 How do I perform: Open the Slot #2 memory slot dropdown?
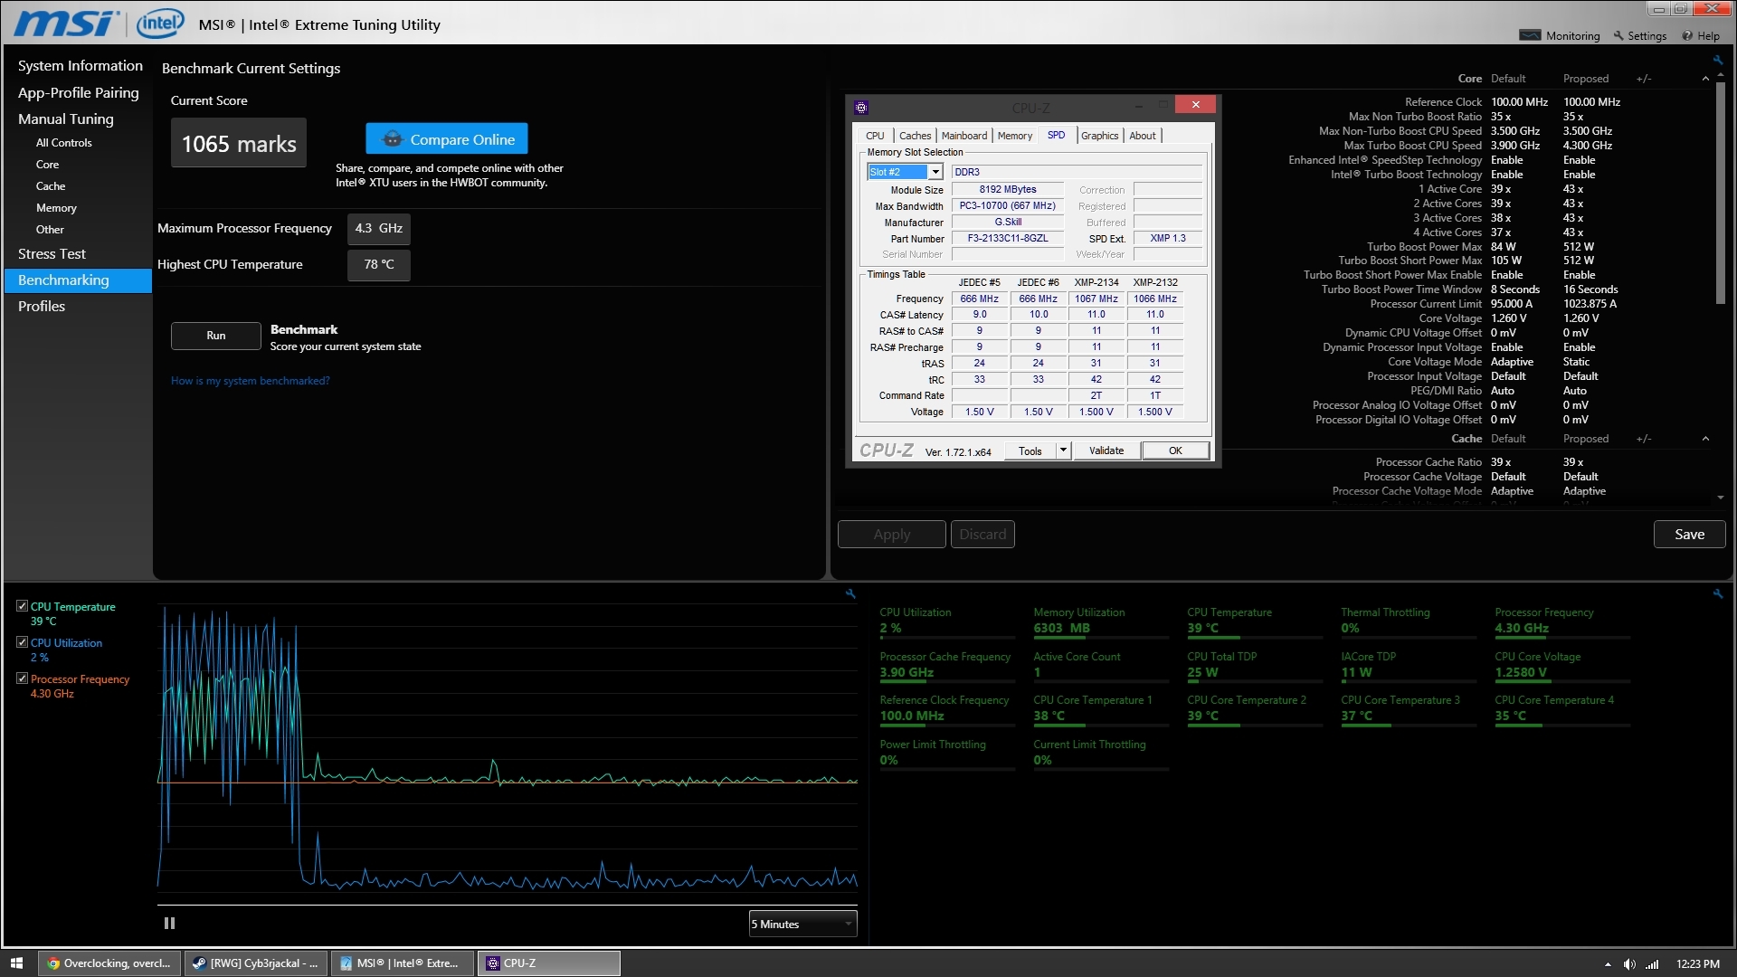click(x=935, y=172)
